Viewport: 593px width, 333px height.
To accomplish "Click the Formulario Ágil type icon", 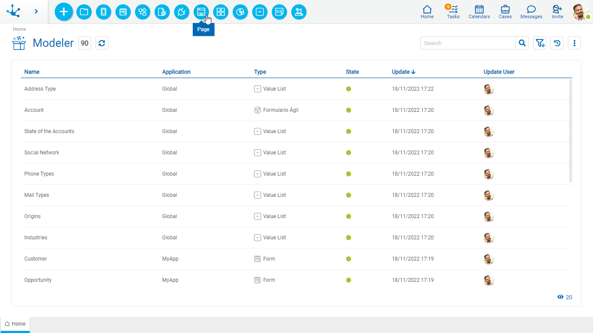I will [x=257, y=110].
